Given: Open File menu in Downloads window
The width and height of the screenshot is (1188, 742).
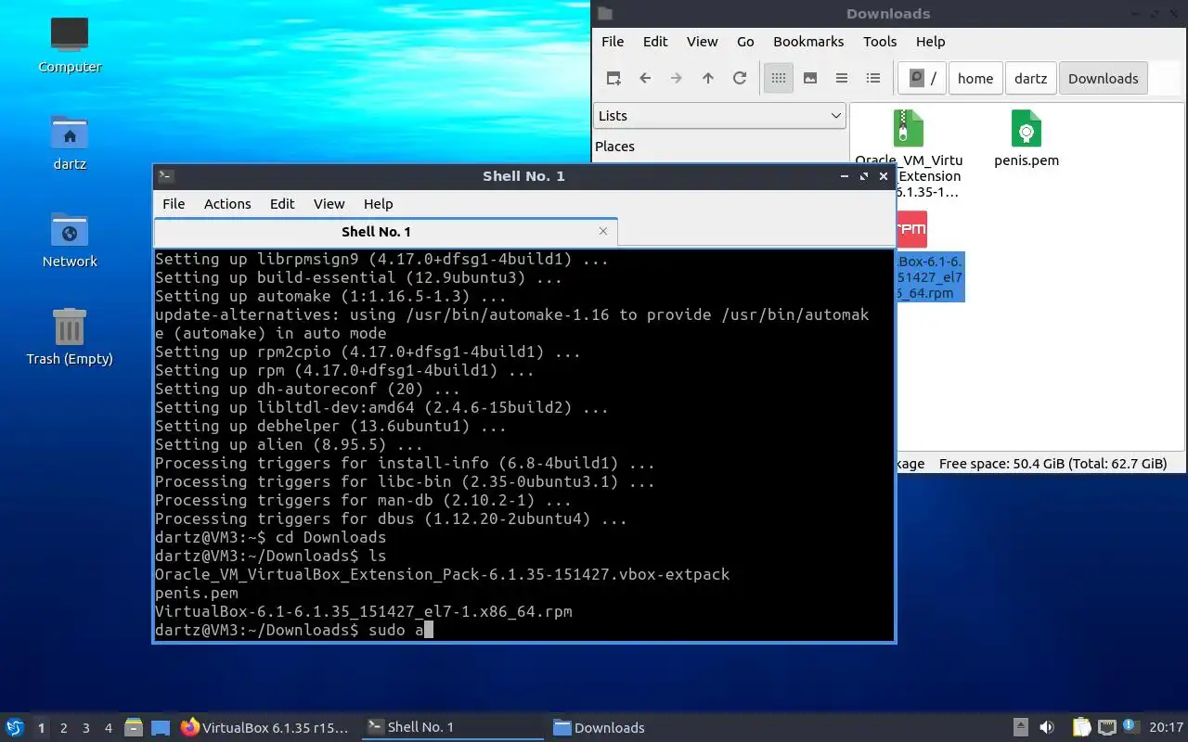Looking at the screenshot, I should click(x=613, y=42).
